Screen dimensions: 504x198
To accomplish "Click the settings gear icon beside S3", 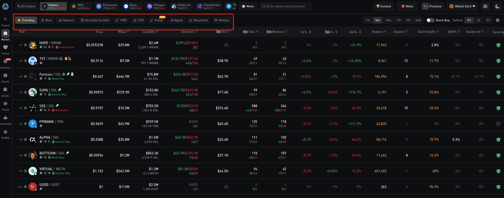I will (498, 20).
